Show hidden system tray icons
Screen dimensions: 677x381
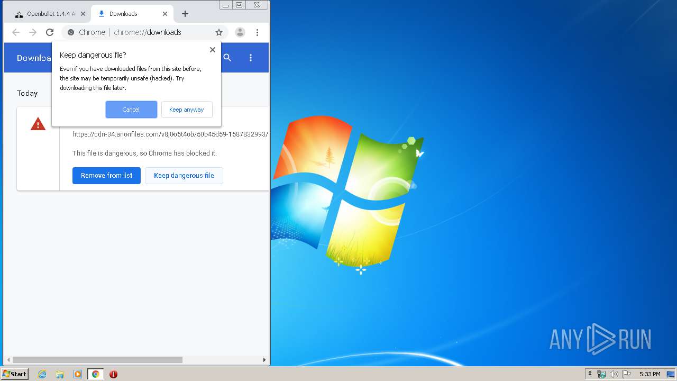[x=590, y=374]
